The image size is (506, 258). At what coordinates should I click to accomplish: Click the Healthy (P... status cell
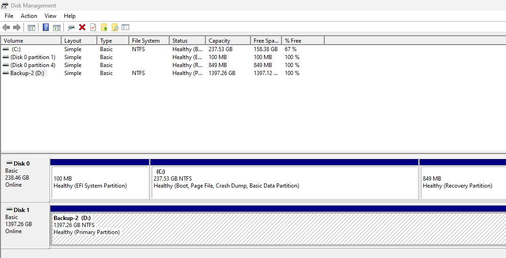[187, 73]
